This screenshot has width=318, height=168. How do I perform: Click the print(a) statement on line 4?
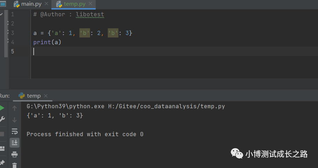coord(47,42)
